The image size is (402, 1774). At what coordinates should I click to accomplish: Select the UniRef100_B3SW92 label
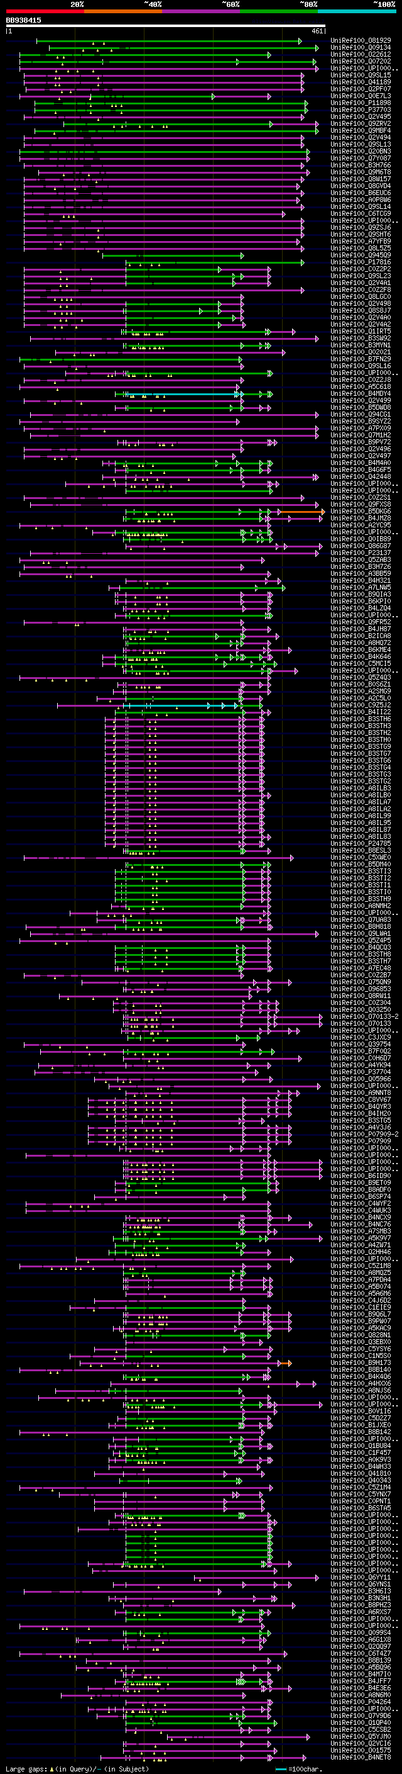(x=361, y=338)
